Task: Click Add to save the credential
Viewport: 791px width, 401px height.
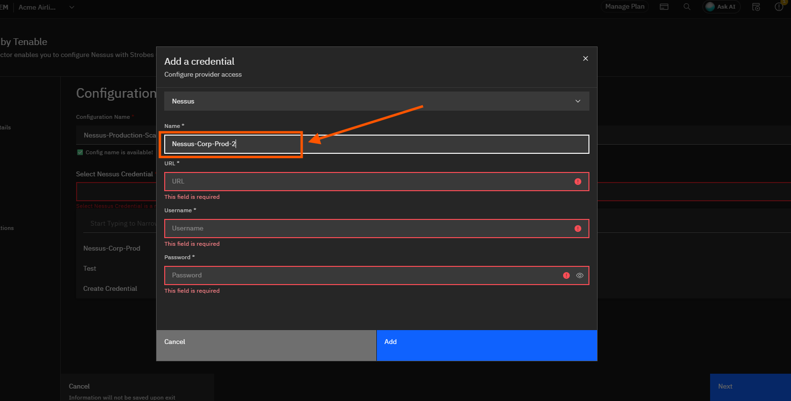Action: point(487,345)
